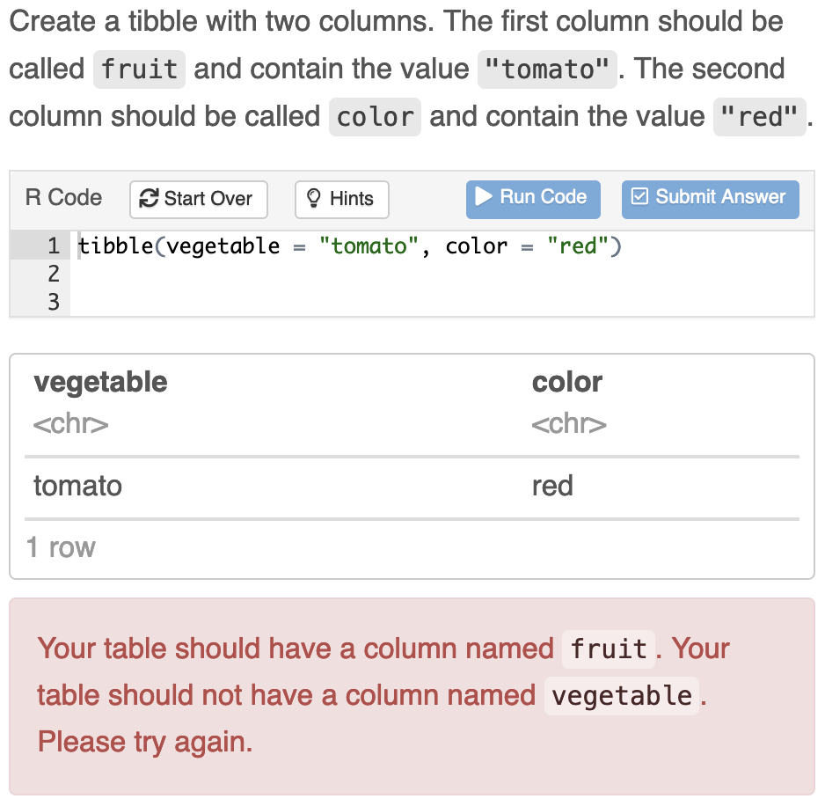Image resolution: width=825 pixels, height=806 pixels.
Task: Click the Run Code play triangle icon
Action: point(484,197)
